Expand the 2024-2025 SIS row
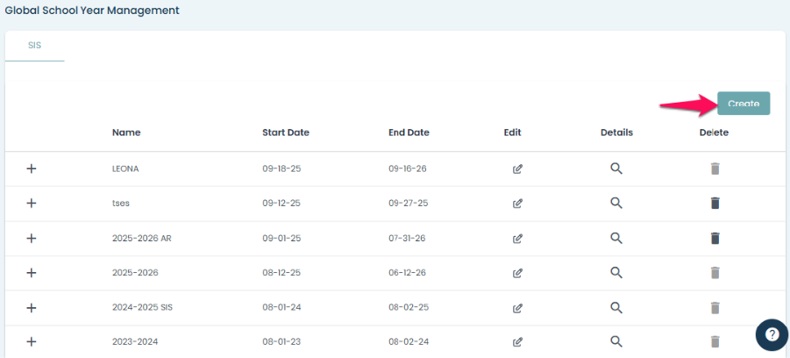This screenshot has height=358, width=790. (32, 307)
